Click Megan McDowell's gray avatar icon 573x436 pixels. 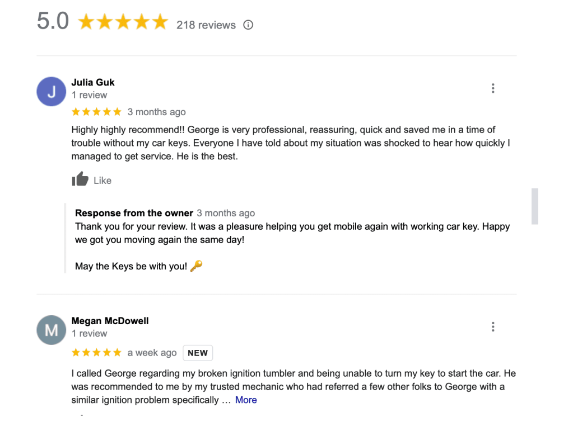point(51,330)
